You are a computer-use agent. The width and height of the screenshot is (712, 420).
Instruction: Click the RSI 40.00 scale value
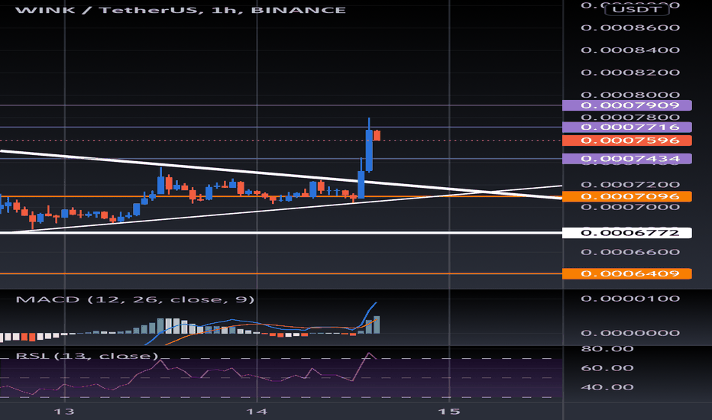pyautogui.click(x=607, y=387)
